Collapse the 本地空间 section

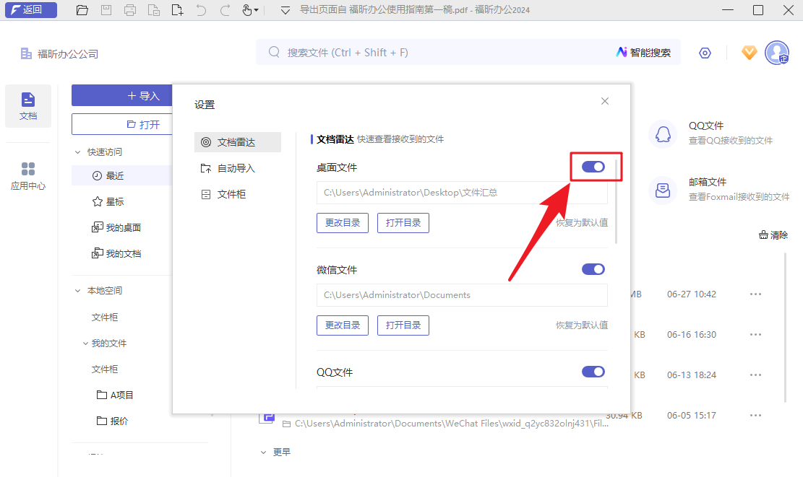[77, 290]
